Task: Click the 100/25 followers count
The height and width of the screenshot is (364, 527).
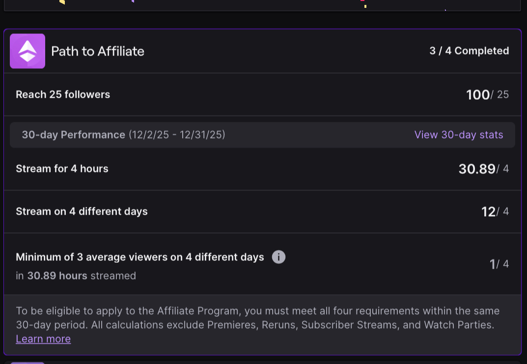Action: click(x=487, y=94)
